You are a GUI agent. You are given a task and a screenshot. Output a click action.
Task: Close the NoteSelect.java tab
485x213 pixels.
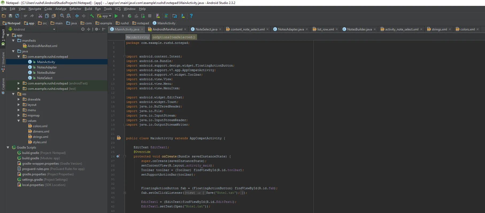220,29
